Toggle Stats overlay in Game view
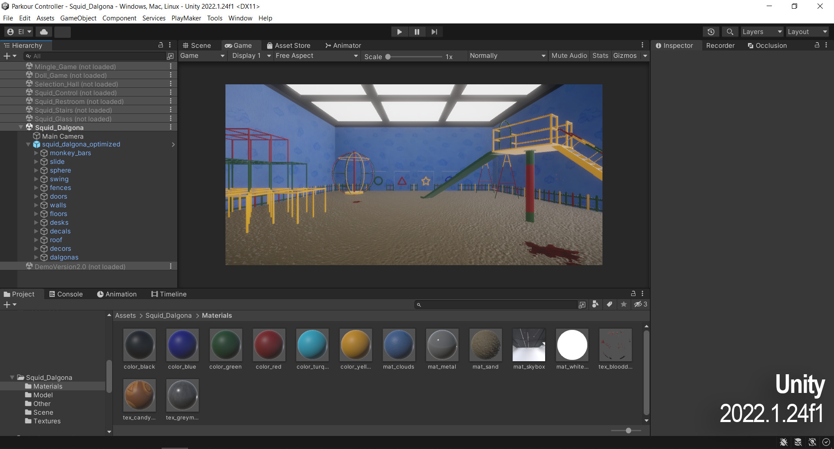 (600, 56)
